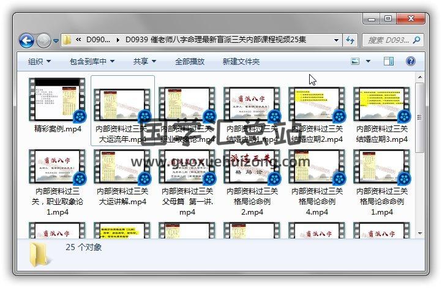Select the 职业取象论1.mp4 video file

coord(57,183)
